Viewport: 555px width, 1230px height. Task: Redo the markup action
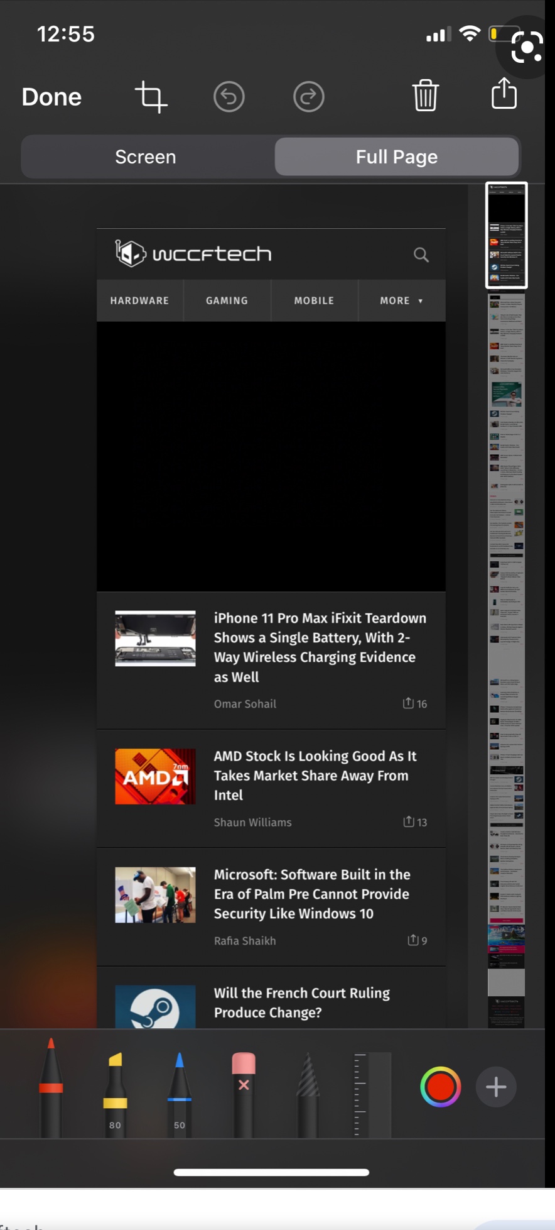[309, 97]
